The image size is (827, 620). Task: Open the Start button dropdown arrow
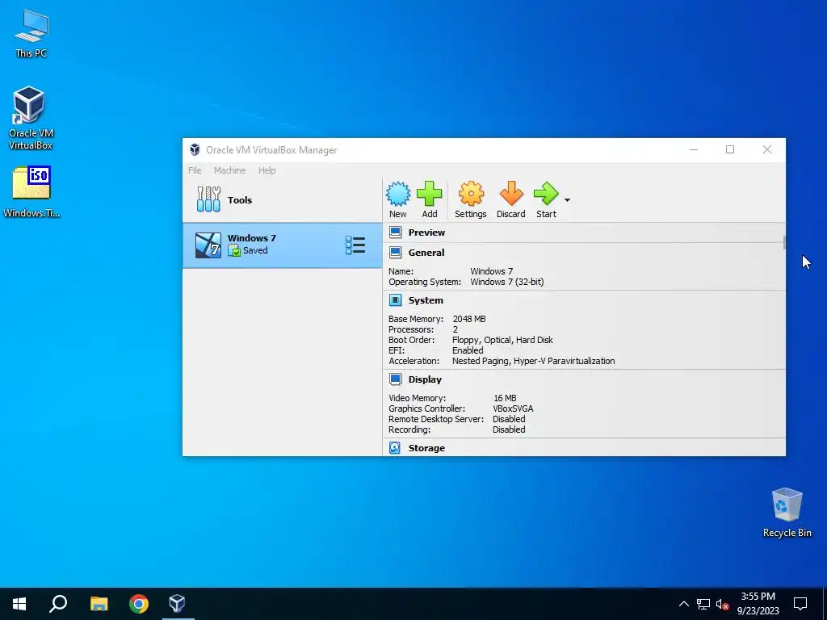coord(567,200)
